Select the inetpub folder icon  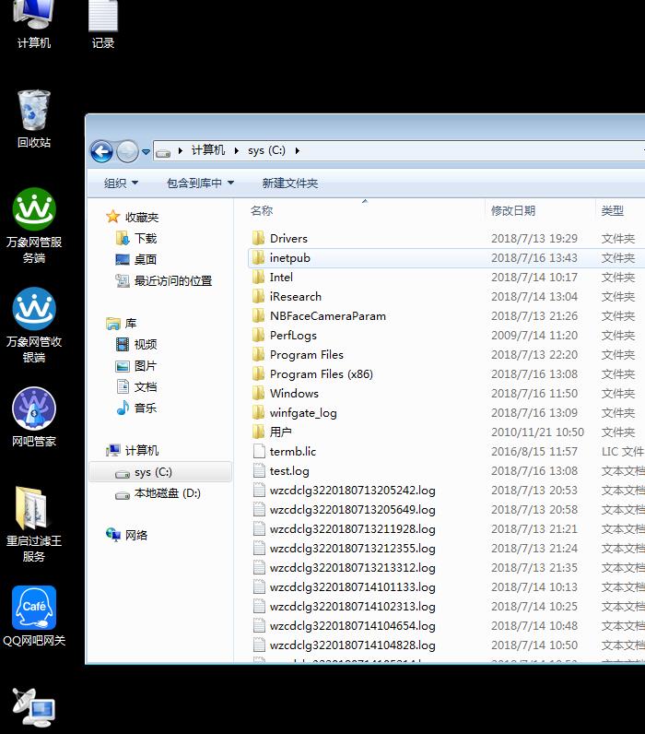258,257
